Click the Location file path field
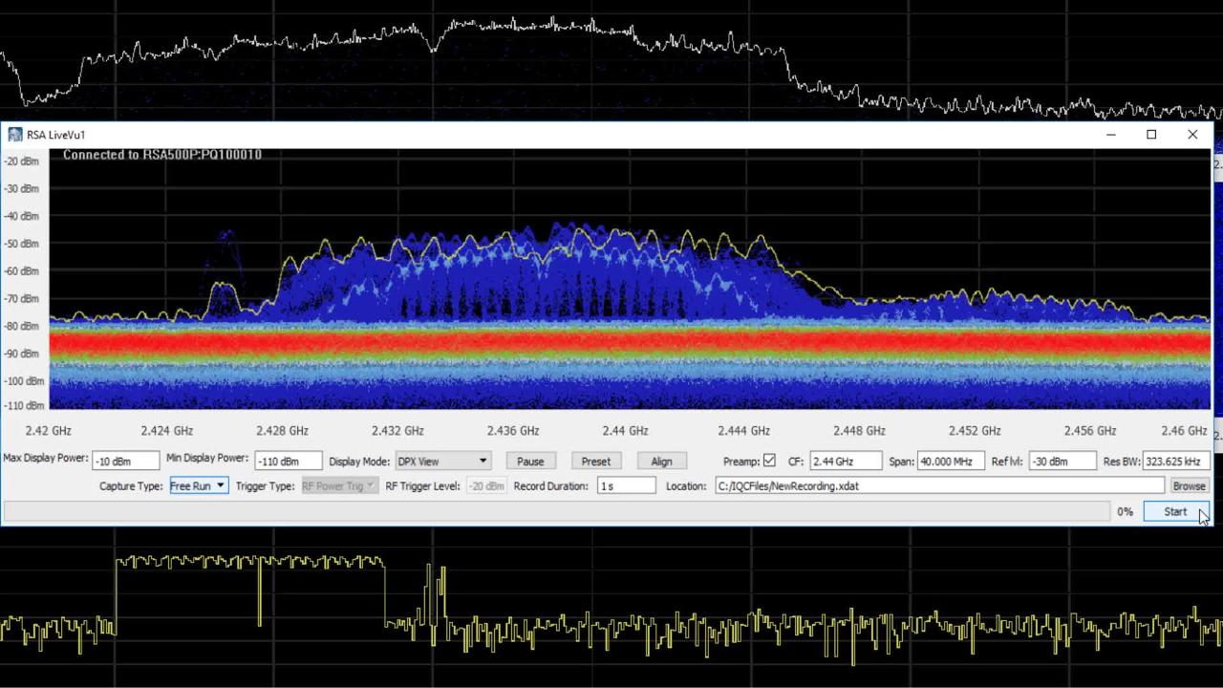Image resolution: width=1223 pixels, height=688 pixels. pyautogui.click(x=938, y=486)
